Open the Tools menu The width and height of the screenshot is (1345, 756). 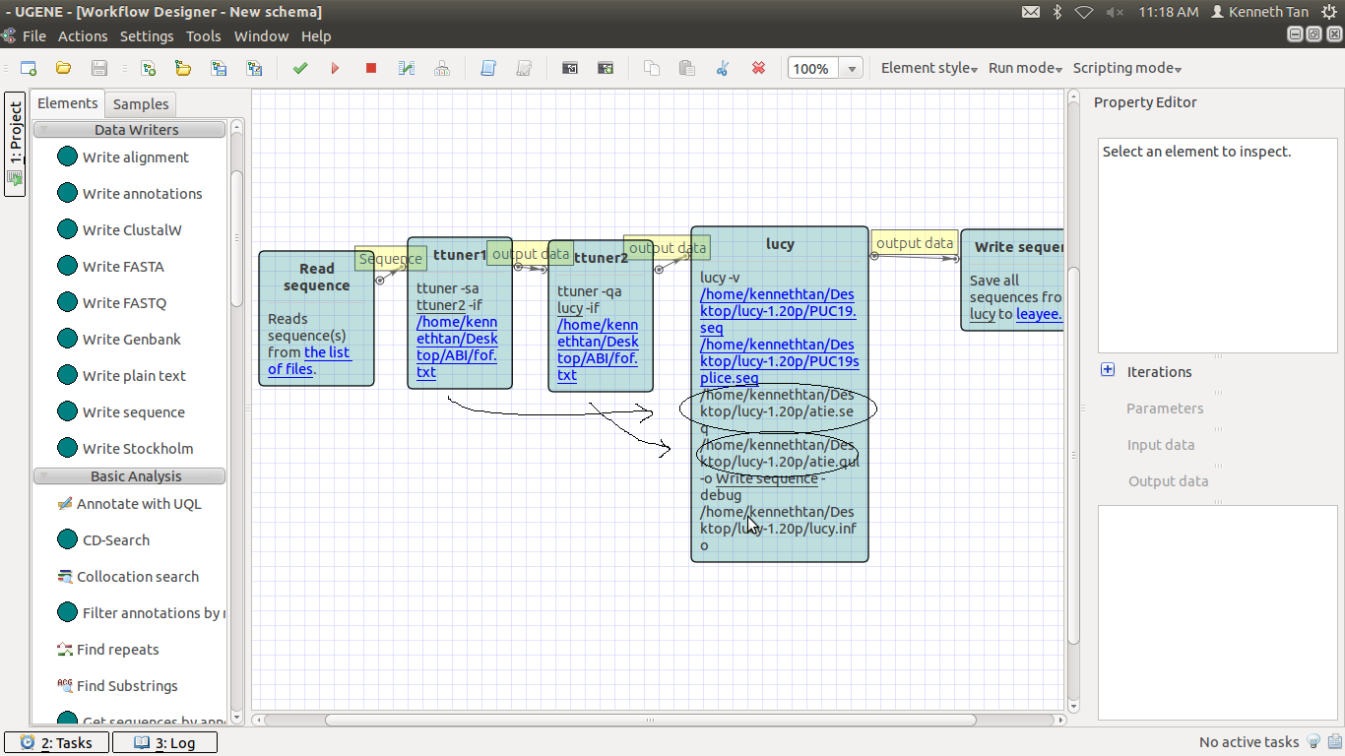pos(204,36)
